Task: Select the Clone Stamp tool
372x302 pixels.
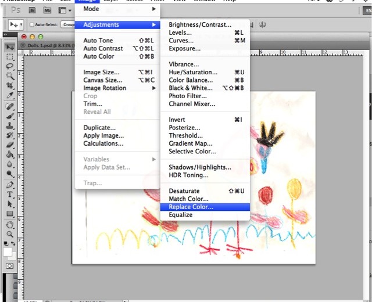Action: [10, 125]
